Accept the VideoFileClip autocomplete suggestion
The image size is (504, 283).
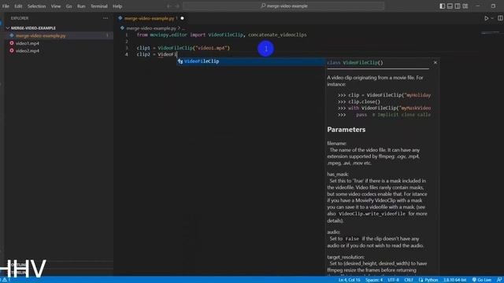(x=250, y=61)
